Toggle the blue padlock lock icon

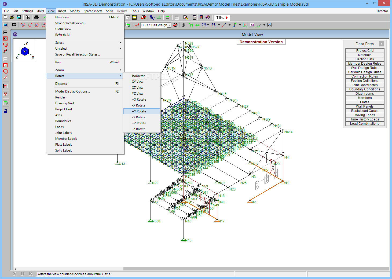[5, 111]
